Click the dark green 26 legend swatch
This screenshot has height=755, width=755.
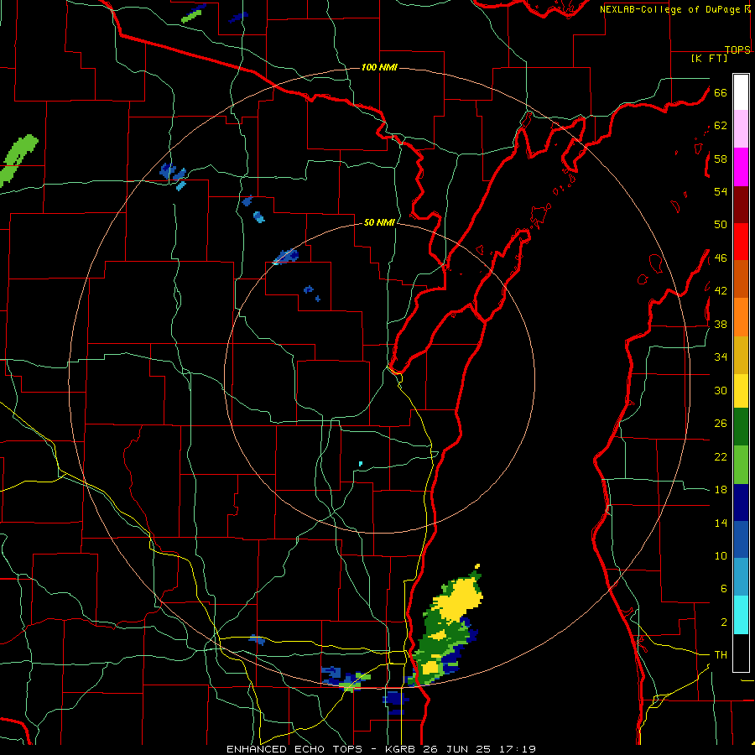[741, 427]
